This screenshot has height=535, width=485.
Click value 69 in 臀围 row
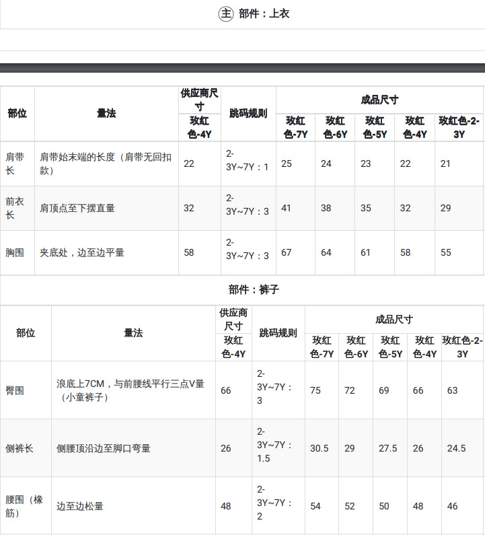384,390
